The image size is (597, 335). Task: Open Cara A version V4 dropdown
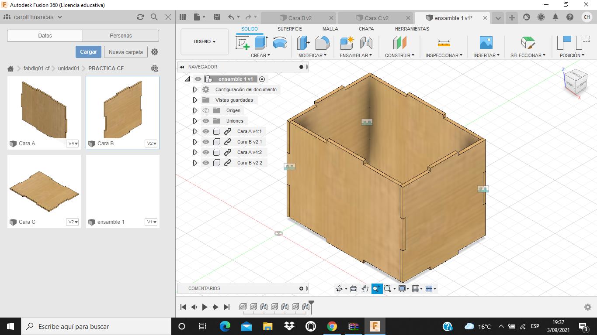[x=73, y=144]
